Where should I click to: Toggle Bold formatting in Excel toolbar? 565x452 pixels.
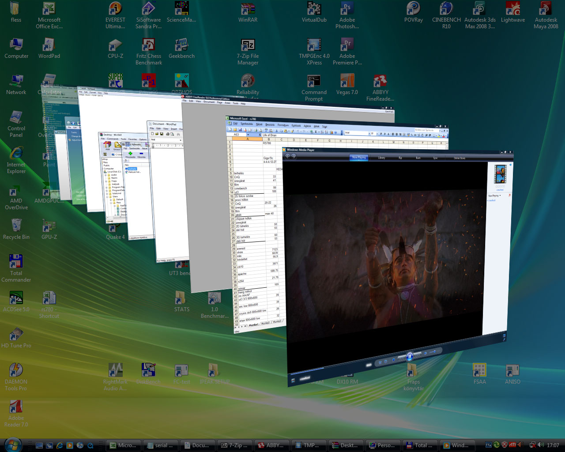click(380, 134)
